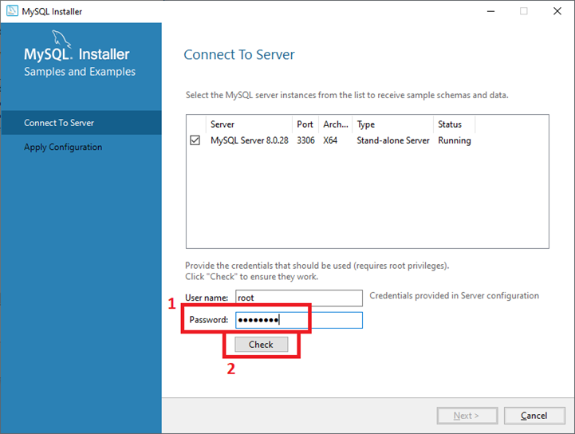575x434 pixels.
Task: Minimize the MySQL Installer window
Action: click(490, 11)
